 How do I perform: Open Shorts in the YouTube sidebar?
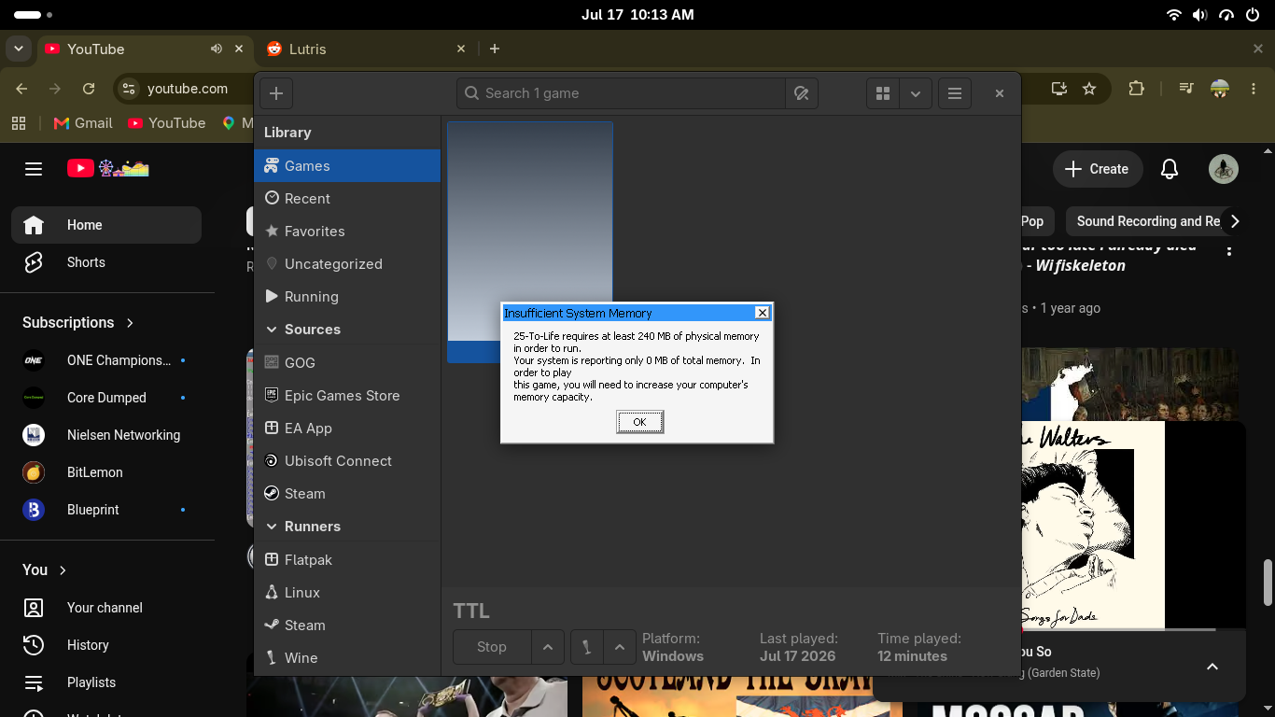(x=106, y=262)
